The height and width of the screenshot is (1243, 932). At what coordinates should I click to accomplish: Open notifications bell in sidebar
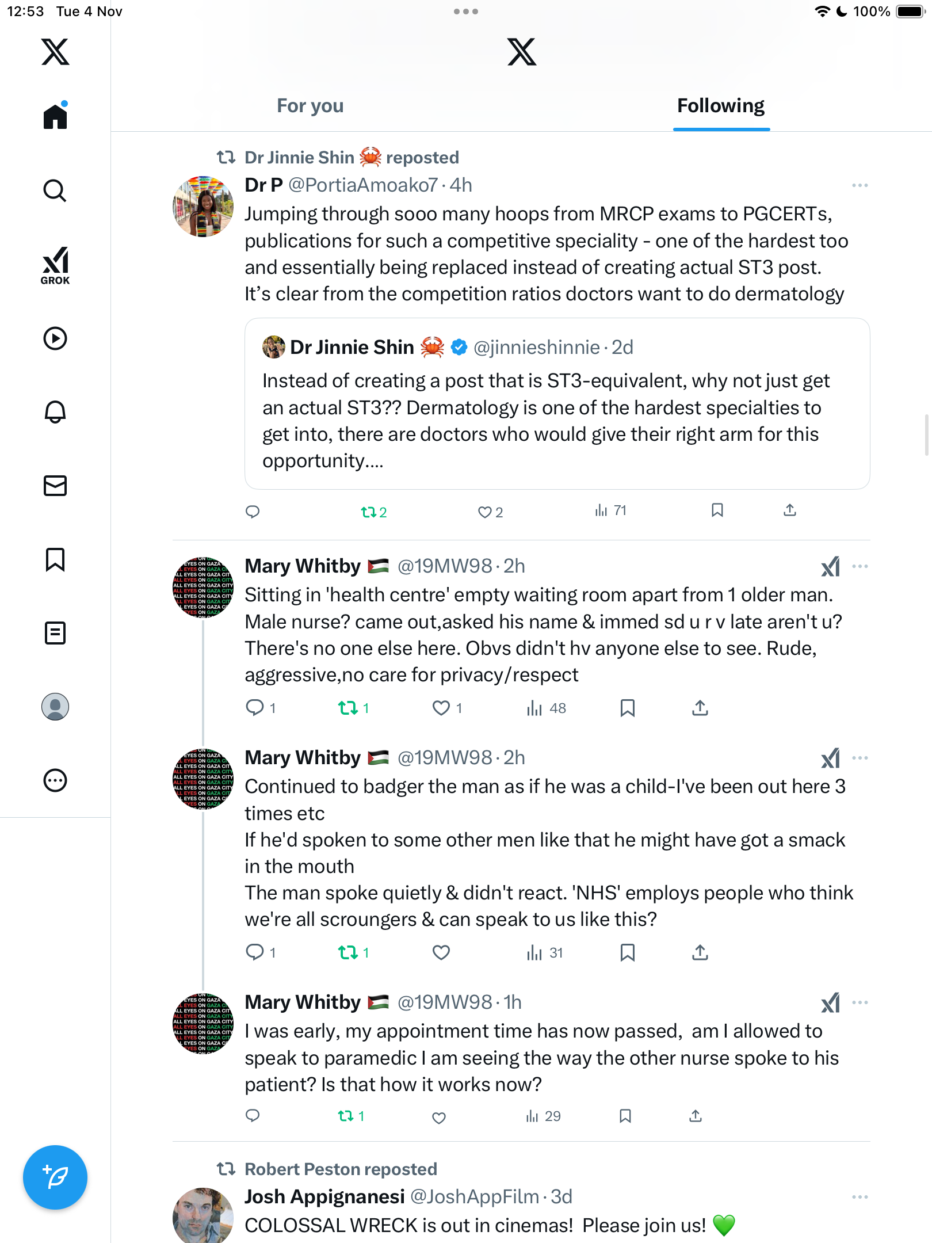pyautogui.click(x=55, y=412)
